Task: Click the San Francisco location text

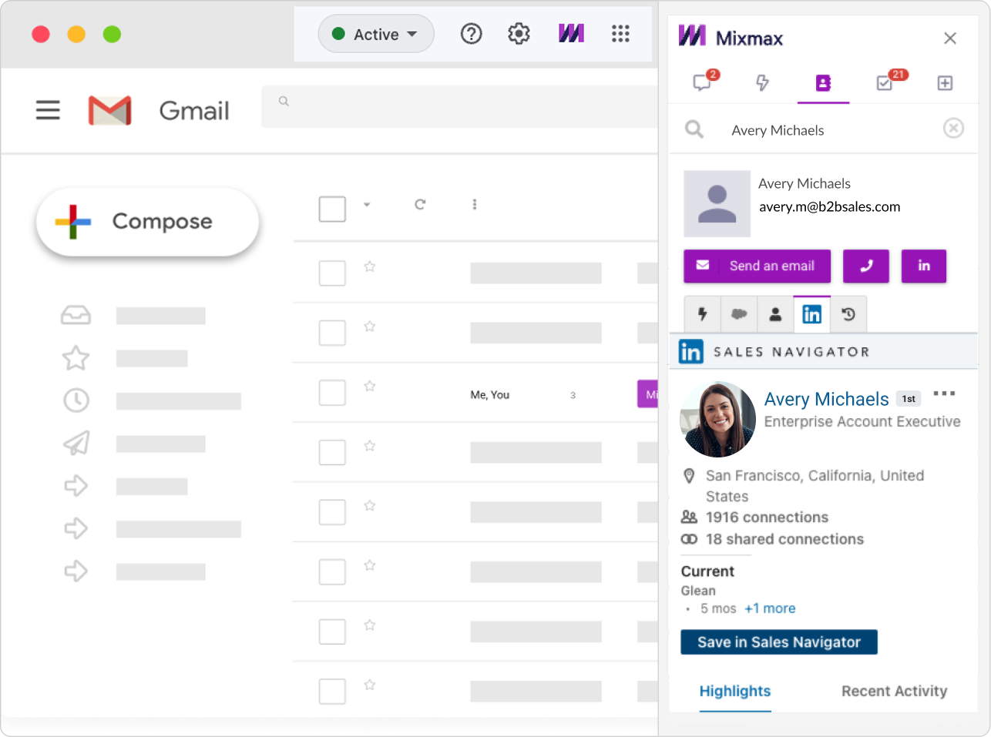Action: click(815, 486)
